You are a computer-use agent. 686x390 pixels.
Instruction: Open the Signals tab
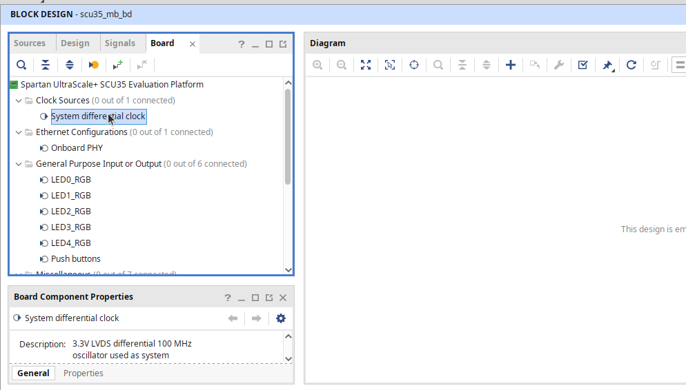click(x=120, y=43)
